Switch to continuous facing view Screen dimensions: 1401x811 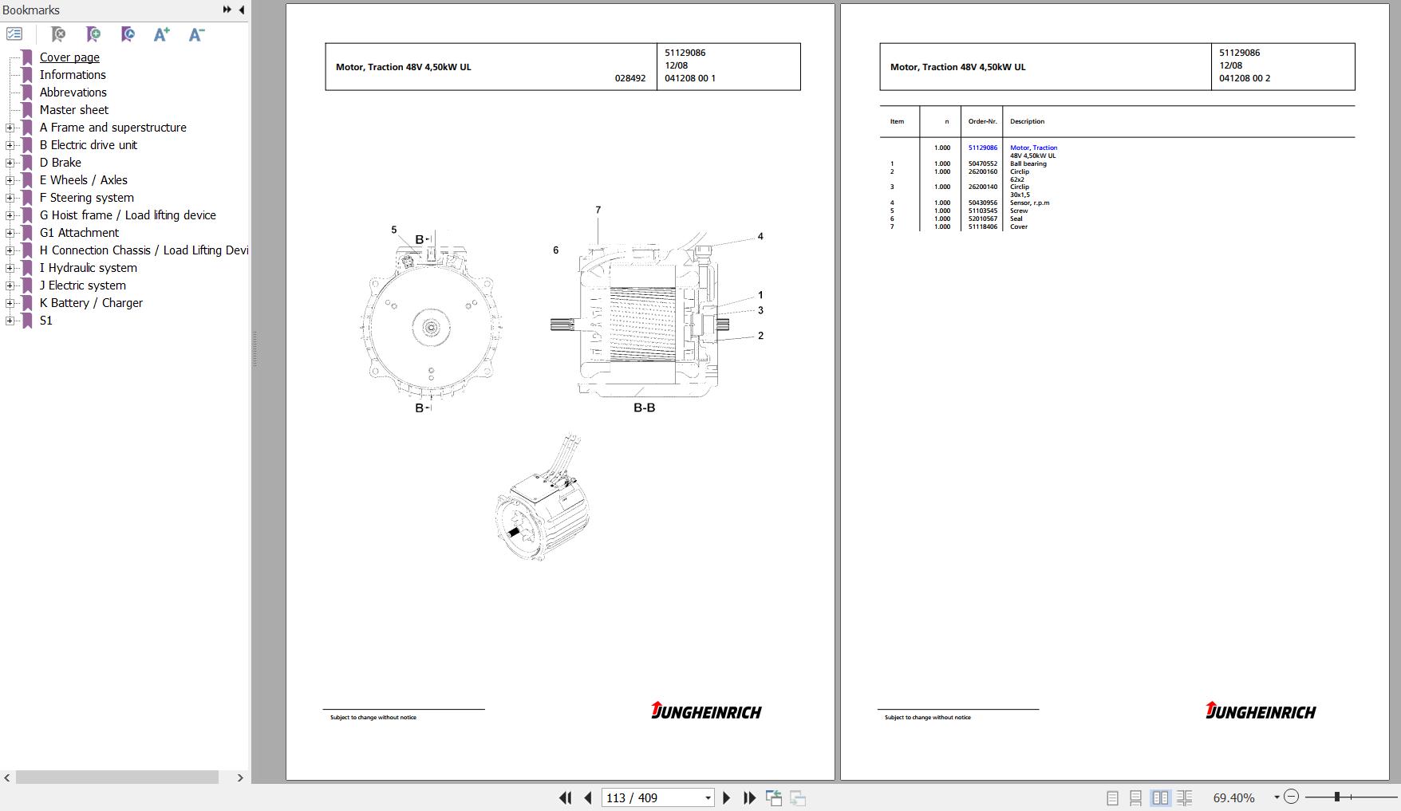pos(1185,797)
